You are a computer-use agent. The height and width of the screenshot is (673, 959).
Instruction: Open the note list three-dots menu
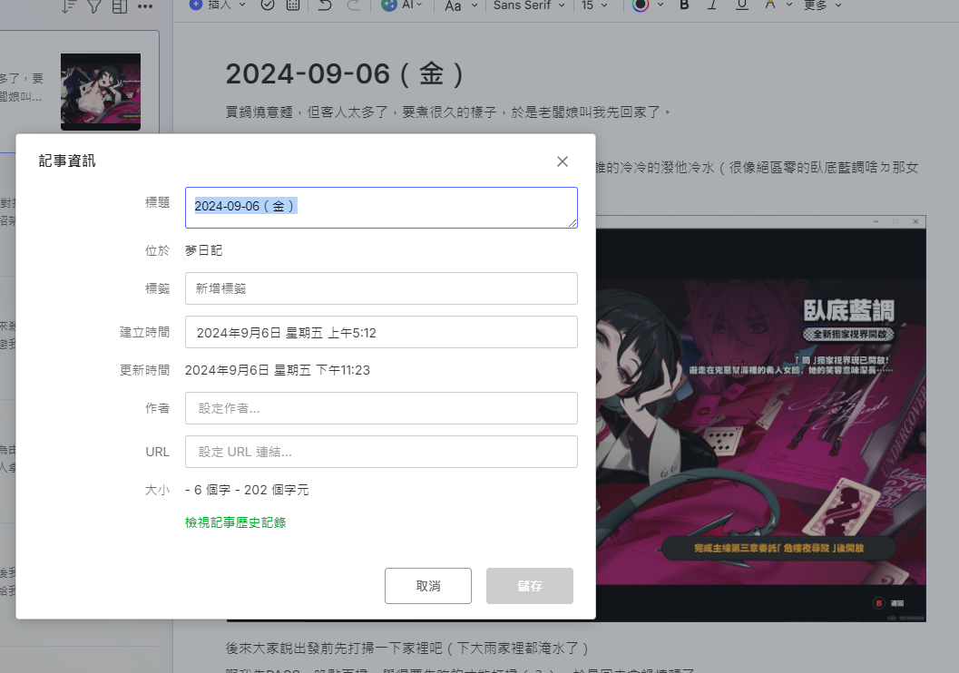pos(145,6)
